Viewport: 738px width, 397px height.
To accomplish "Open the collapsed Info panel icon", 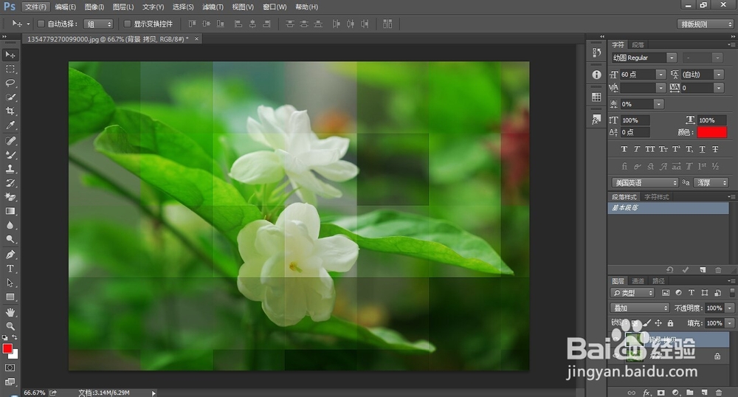I will [597, 75].
